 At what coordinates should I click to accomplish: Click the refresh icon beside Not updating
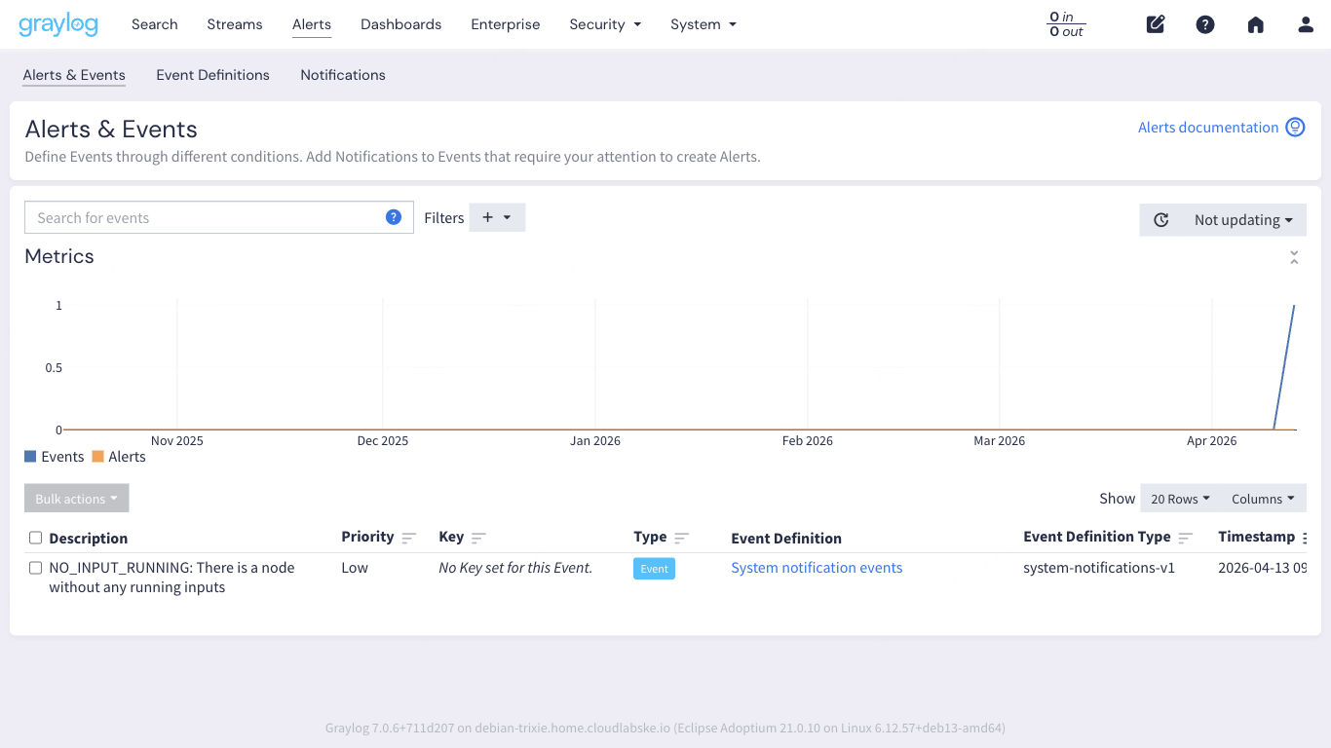tap(1160, 220)
